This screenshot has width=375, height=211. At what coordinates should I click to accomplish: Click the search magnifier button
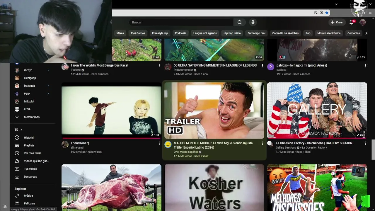coord(240,22)
